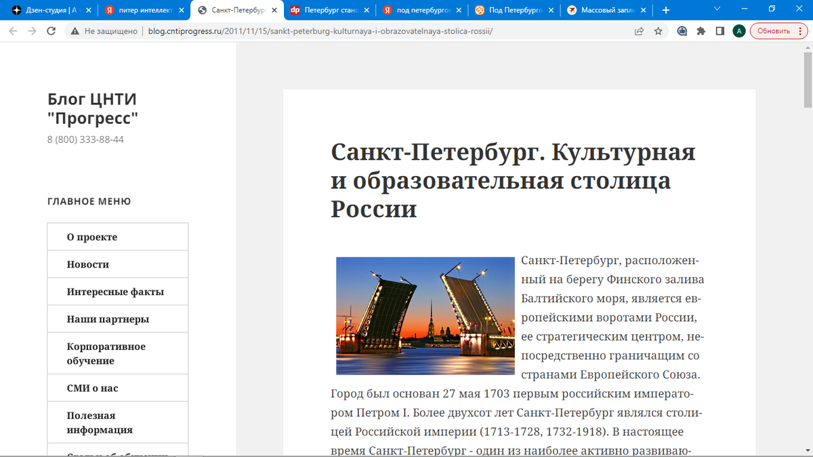
Task: Bookmark this page with the star
Action: [658, 31]
